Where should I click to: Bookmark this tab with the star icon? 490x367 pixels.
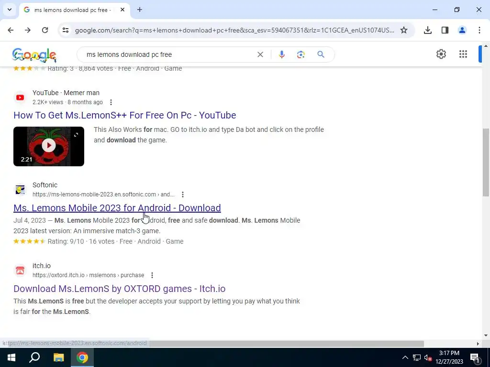(x=404, y=30)
